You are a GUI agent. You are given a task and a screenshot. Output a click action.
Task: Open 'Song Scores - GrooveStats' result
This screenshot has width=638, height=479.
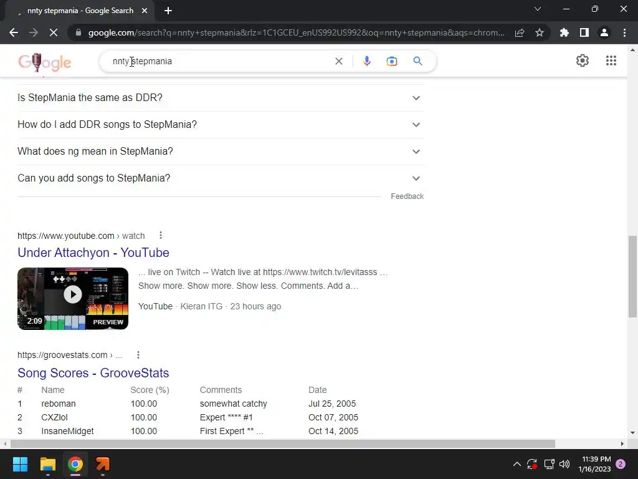pyautogui.click(x=93, y=373)
